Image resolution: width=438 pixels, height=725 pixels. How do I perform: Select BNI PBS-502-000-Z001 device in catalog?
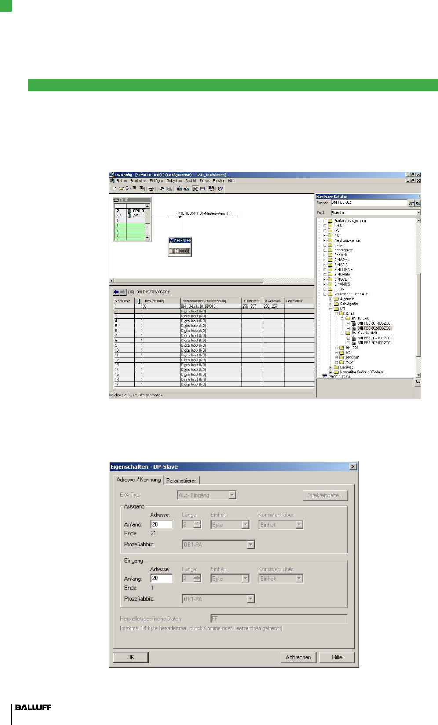click(375, 328)
